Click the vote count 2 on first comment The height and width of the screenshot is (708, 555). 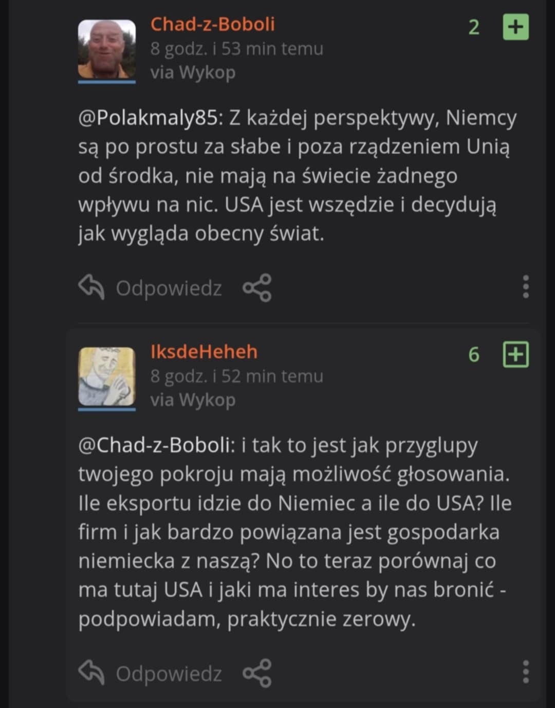point(474,27)
